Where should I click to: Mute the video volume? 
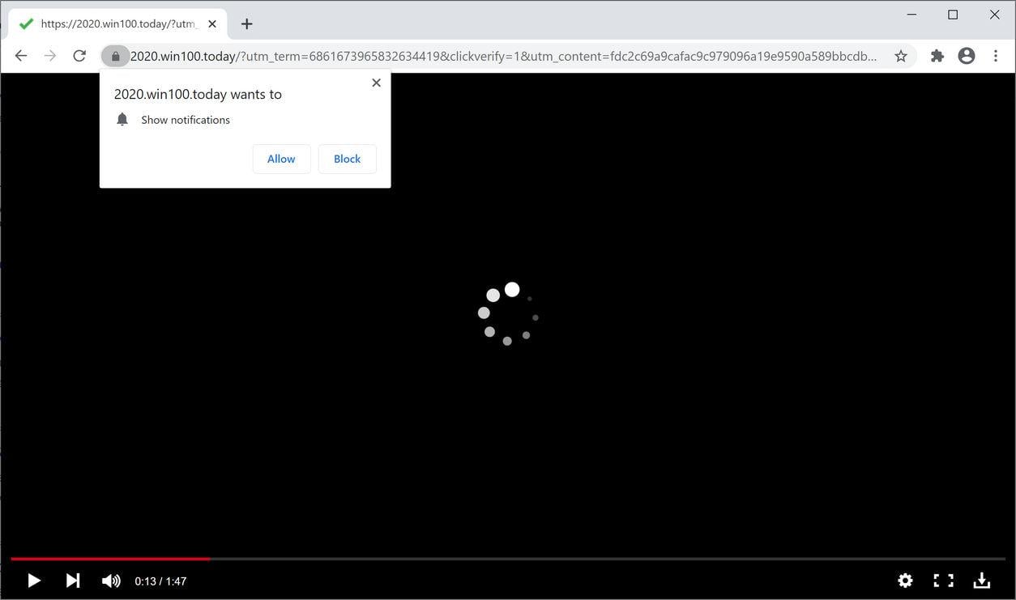coord(111,581)
